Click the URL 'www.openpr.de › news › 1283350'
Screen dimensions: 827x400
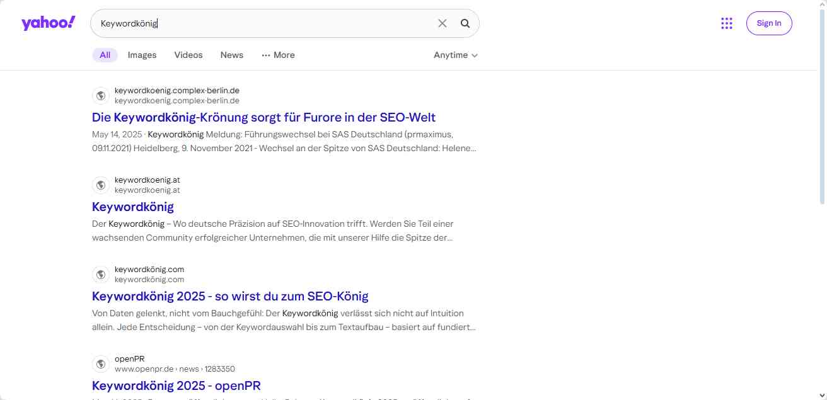click(x=175, y=369)
